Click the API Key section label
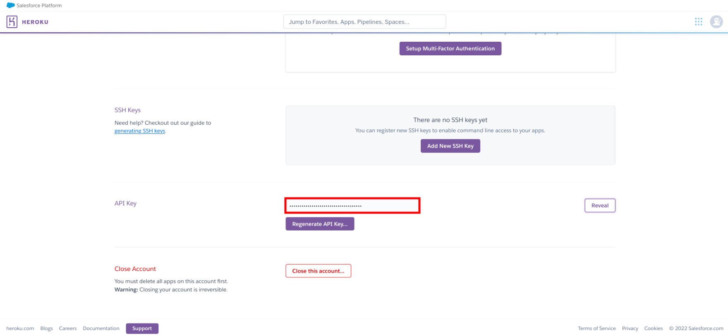 pos(125,203)
